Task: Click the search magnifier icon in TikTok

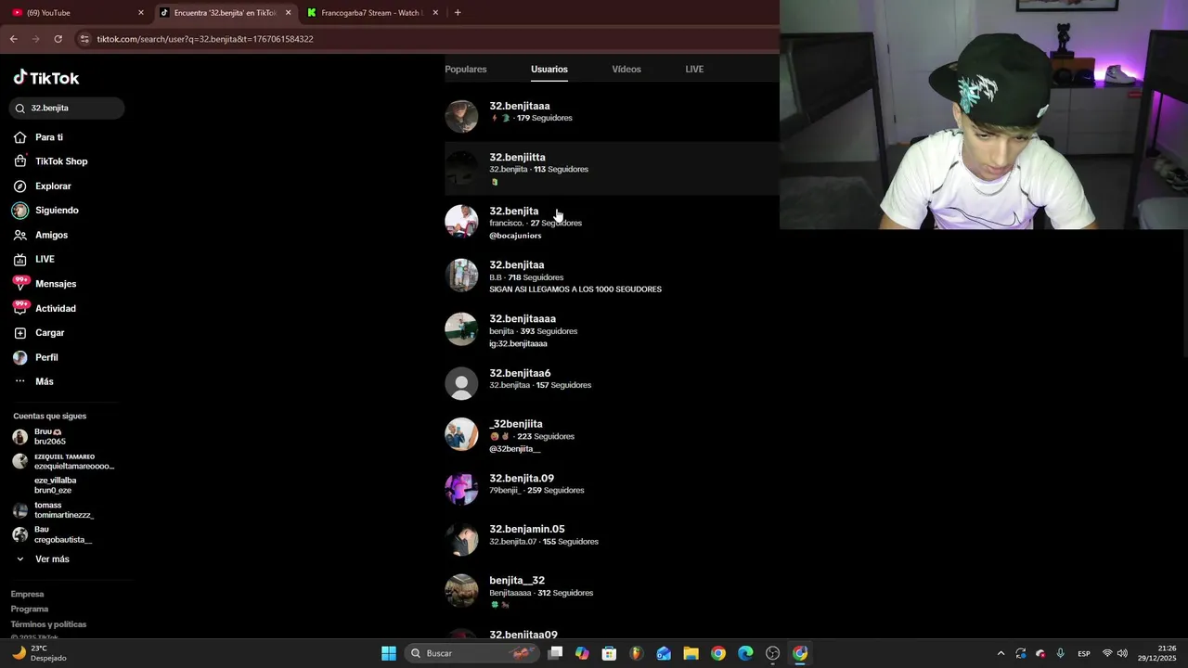Action: tap(20, 109)
